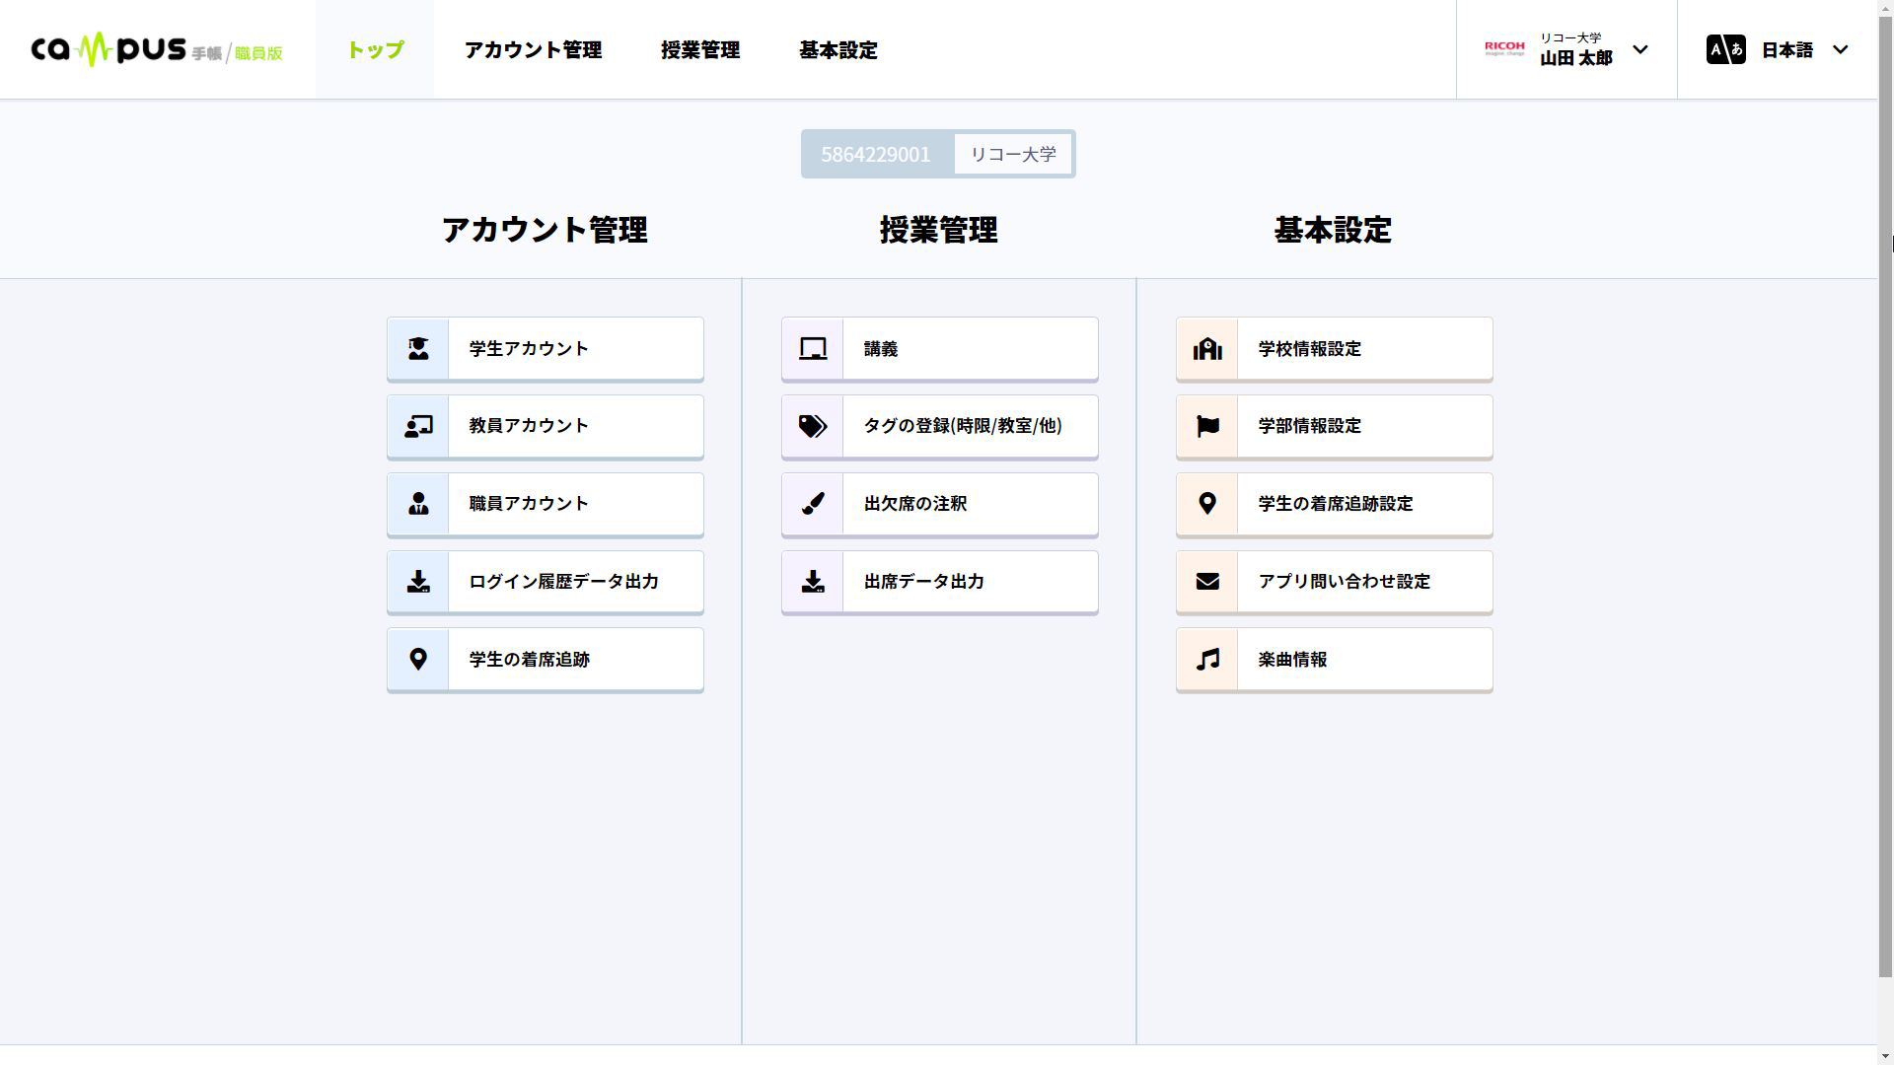Click the music note icon for 楽曲情報

click(x=1207, y=660)
